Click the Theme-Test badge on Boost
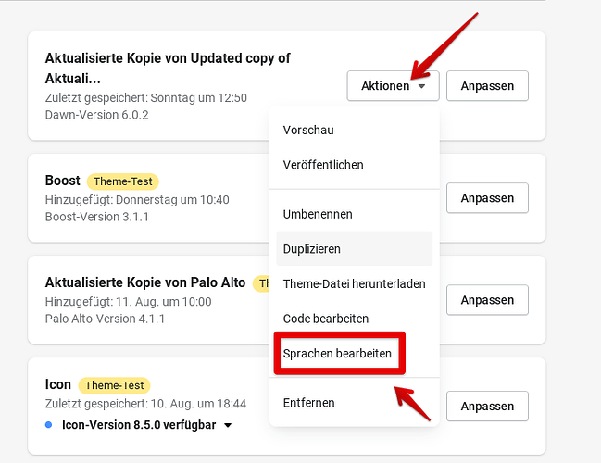The image size is (601, 463). (122, 181)
